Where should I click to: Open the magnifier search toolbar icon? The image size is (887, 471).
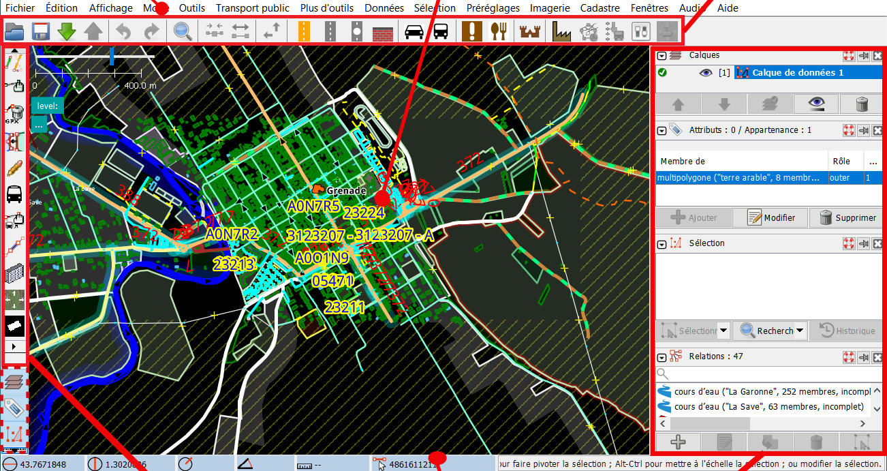(182, 31)
